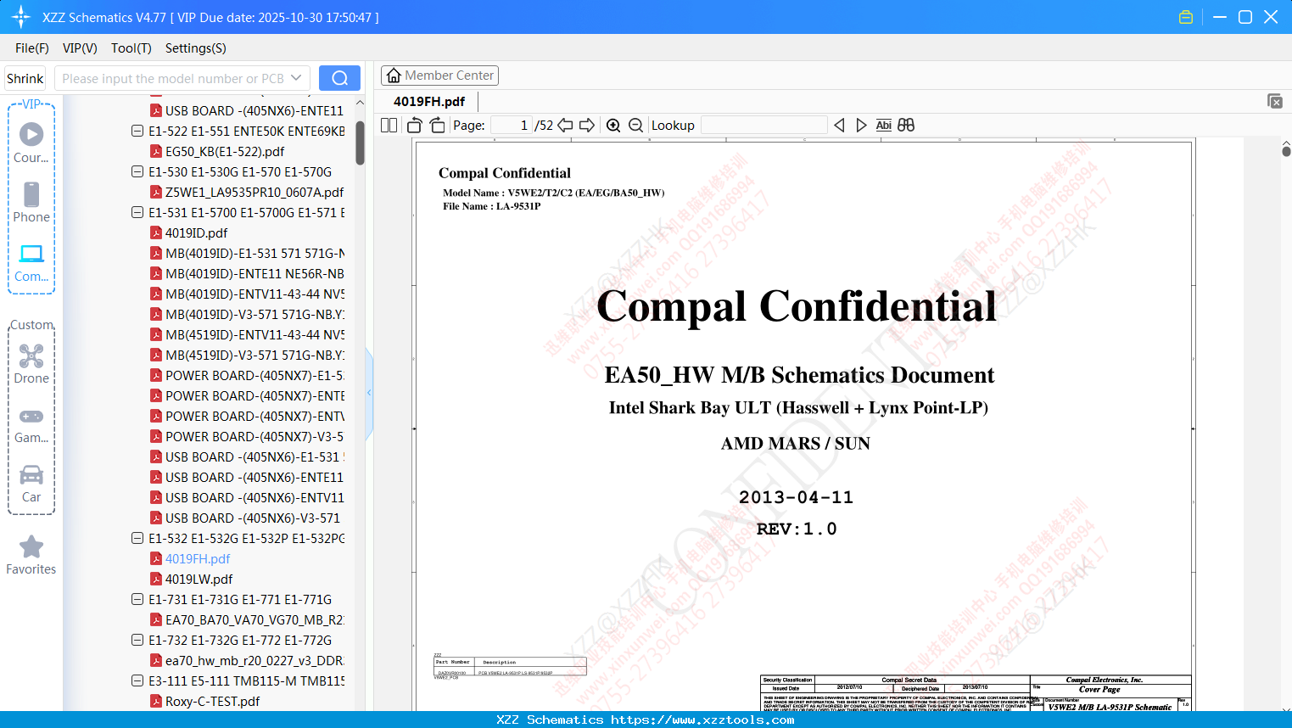Open 4019LW.pdf in the tree
Screen dimensions: 1292x728
tap(191, 579)
